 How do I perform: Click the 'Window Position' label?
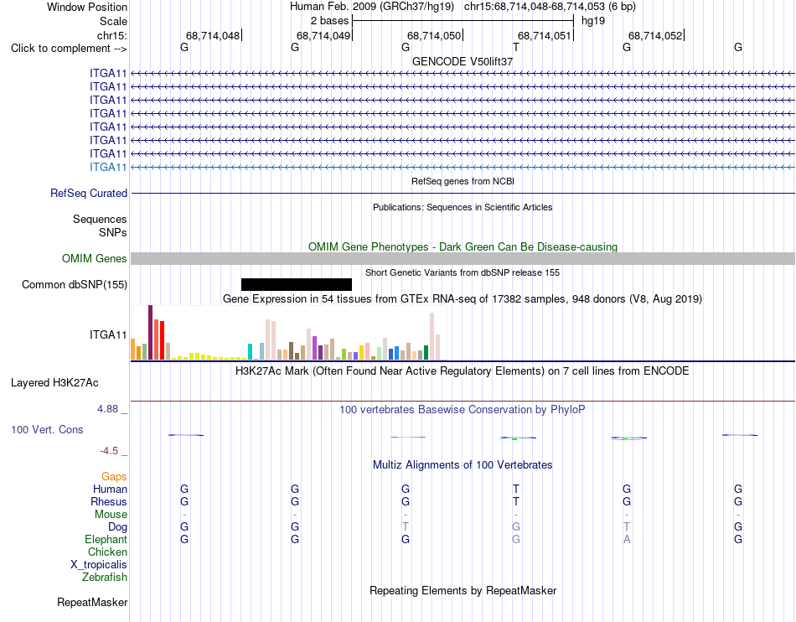[87, 7]
